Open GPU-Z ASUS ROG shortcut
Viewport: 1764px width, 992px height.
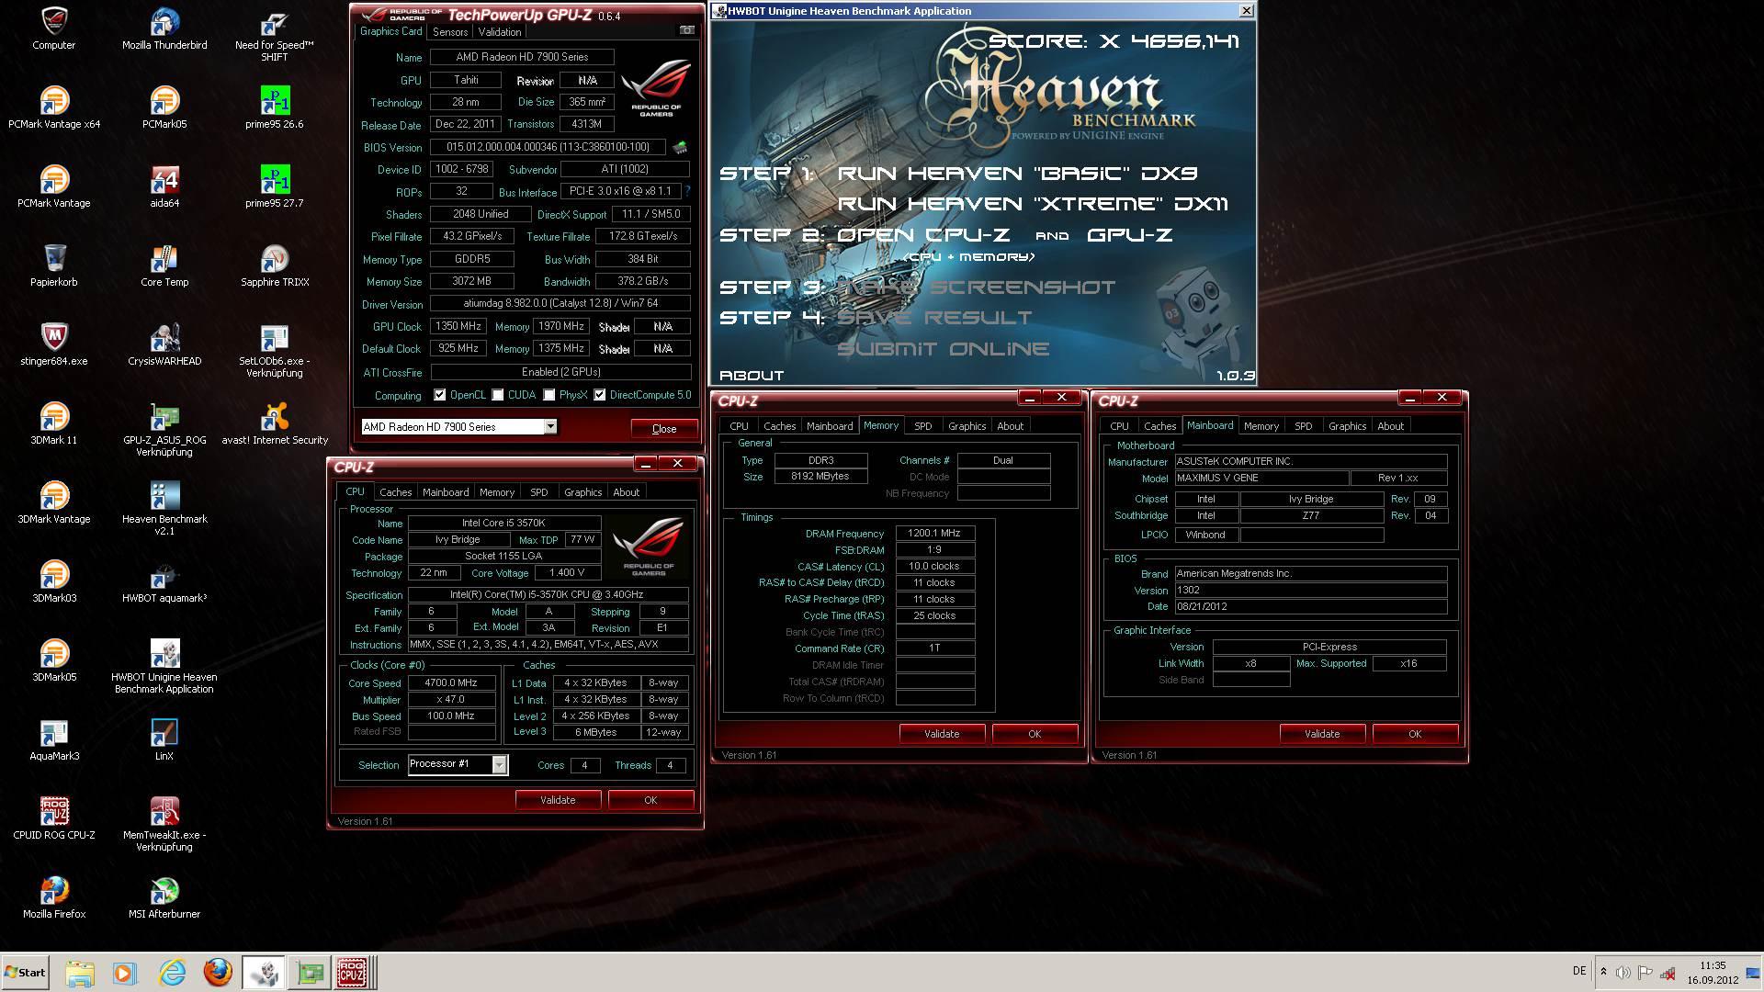pyautogui.click(x=164, y=430)
